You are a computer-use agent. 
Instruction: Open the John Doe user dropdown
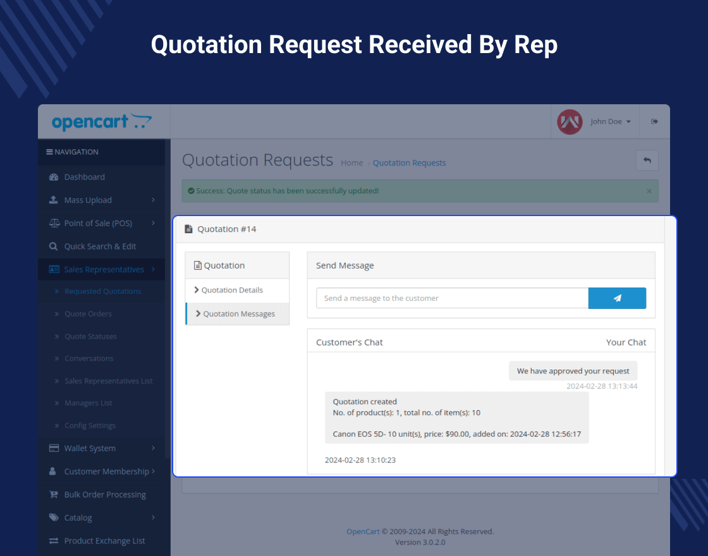tap(611, 122)
